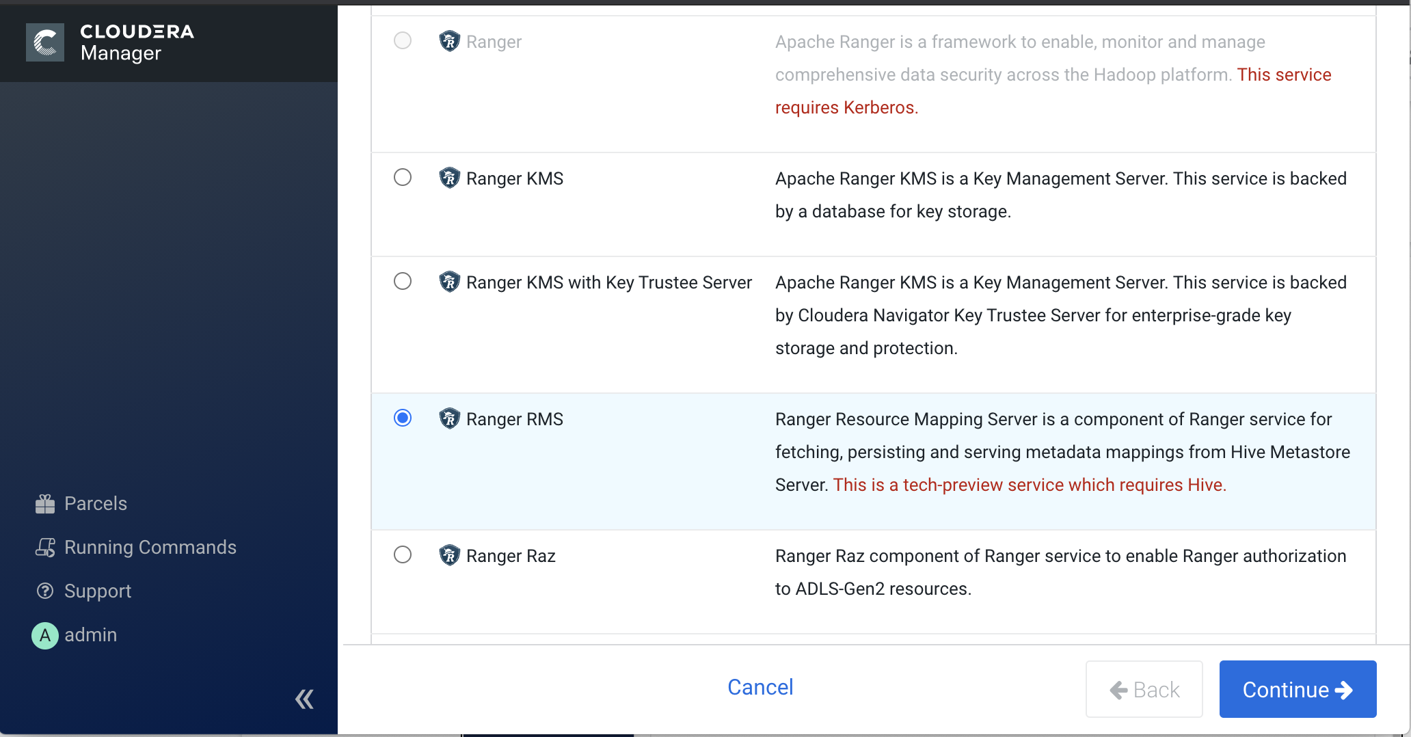Image resolution: width=1411 pixels, height=737 pixels.
Task: Click 'This service requires Kerberos' red warning text
Action: (x=1053, y=91)
